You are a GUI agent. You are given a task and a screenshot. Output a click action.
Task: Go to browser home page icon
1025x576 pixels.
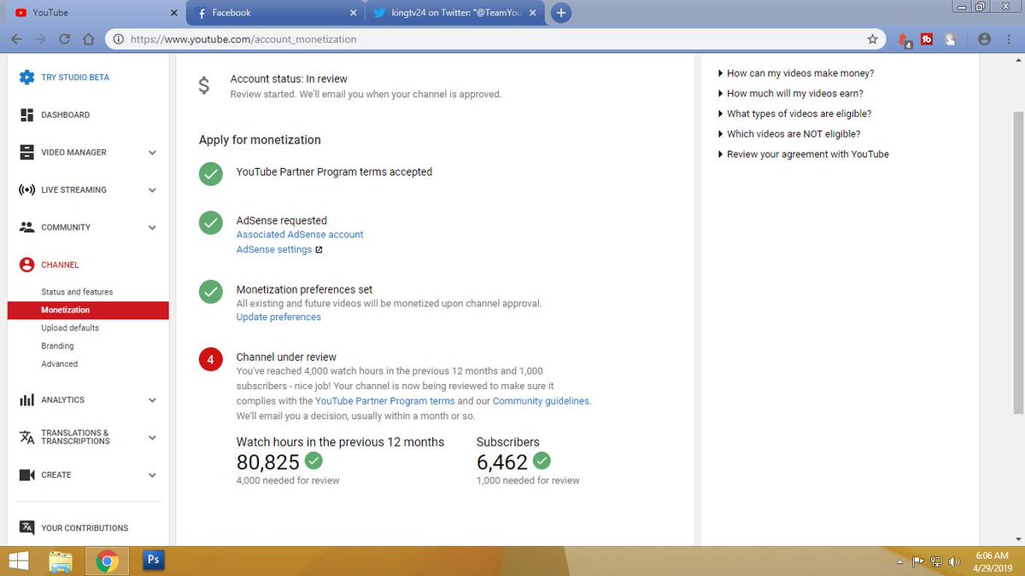tap(87, 39)
